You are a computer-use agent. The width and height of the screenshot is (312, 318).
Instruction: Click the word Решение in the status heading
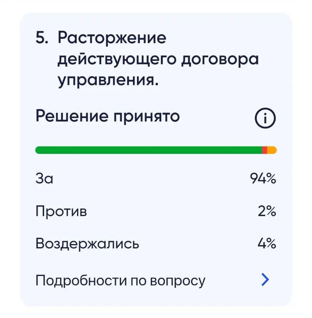tap(72, 116)
